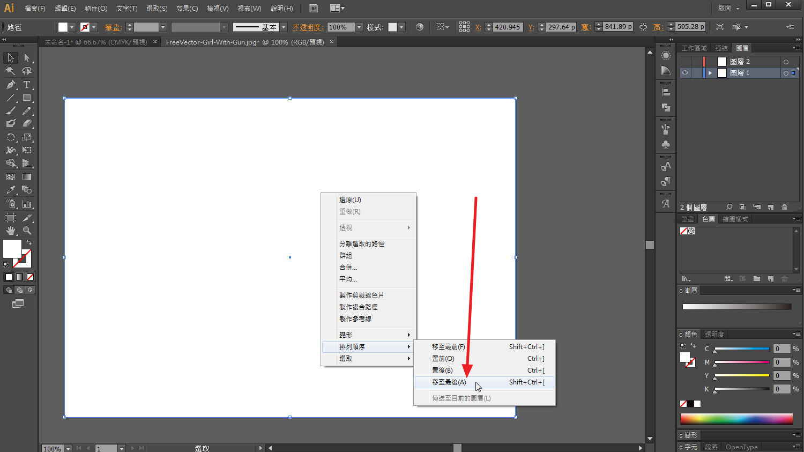This screenshot has height=452, width=804.
Task: Click the create new layer icon
Action: (x=770, y=207)
